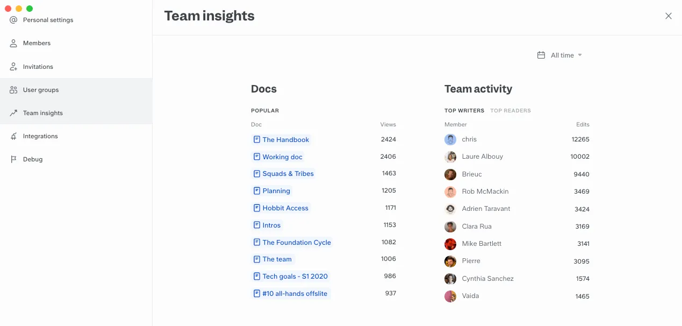Click the calendar icon beside All time

541,55
